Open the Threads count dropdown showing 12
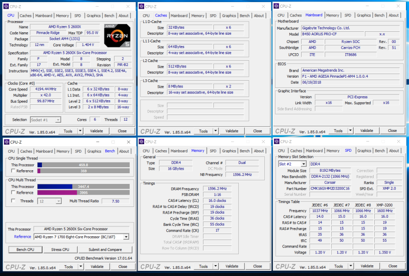Image resolution: width=409 pixels, height=276 pixels. (x=59, y=201)
